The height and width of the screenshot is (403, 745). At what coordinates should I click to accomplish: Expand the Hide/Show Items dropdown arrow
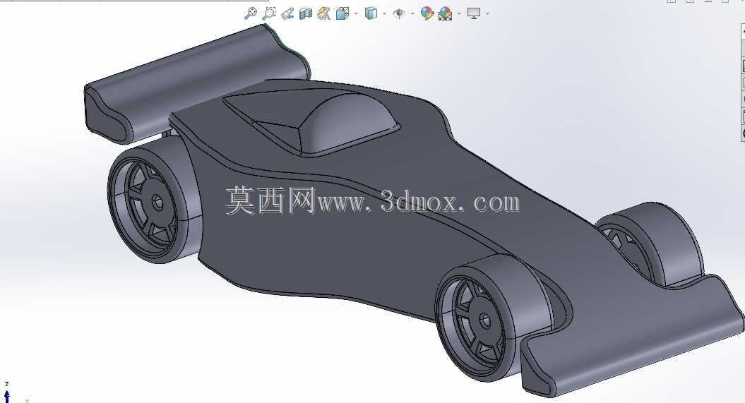(412, 14)
